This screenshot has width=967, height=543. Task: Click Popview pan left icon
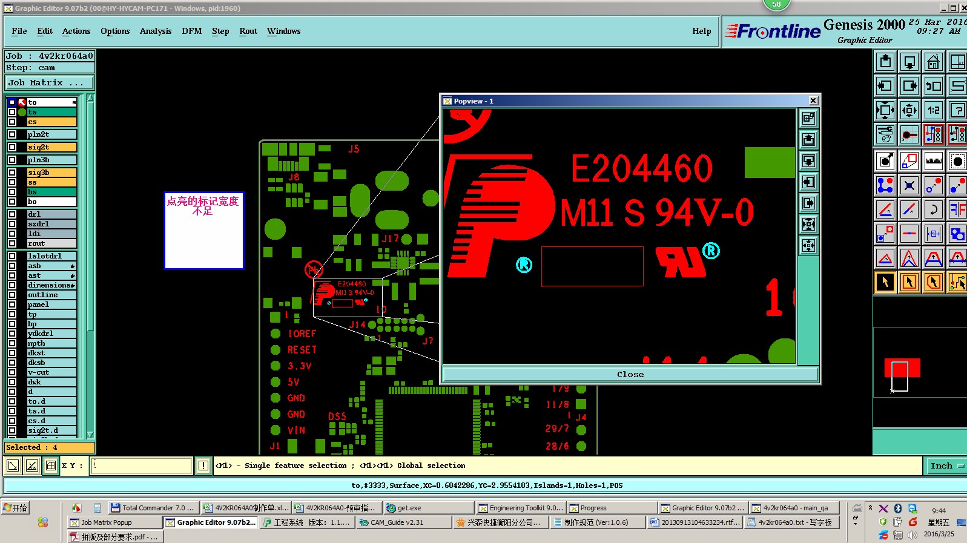tap(809, 182)
